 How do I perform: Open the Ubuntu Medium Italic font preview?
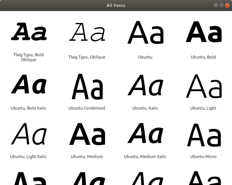pos(145,133)
